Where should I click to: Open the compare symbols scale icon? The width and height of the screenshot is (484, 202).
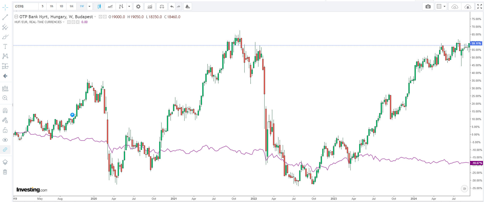pyautogui.click(x=162, y=6)
